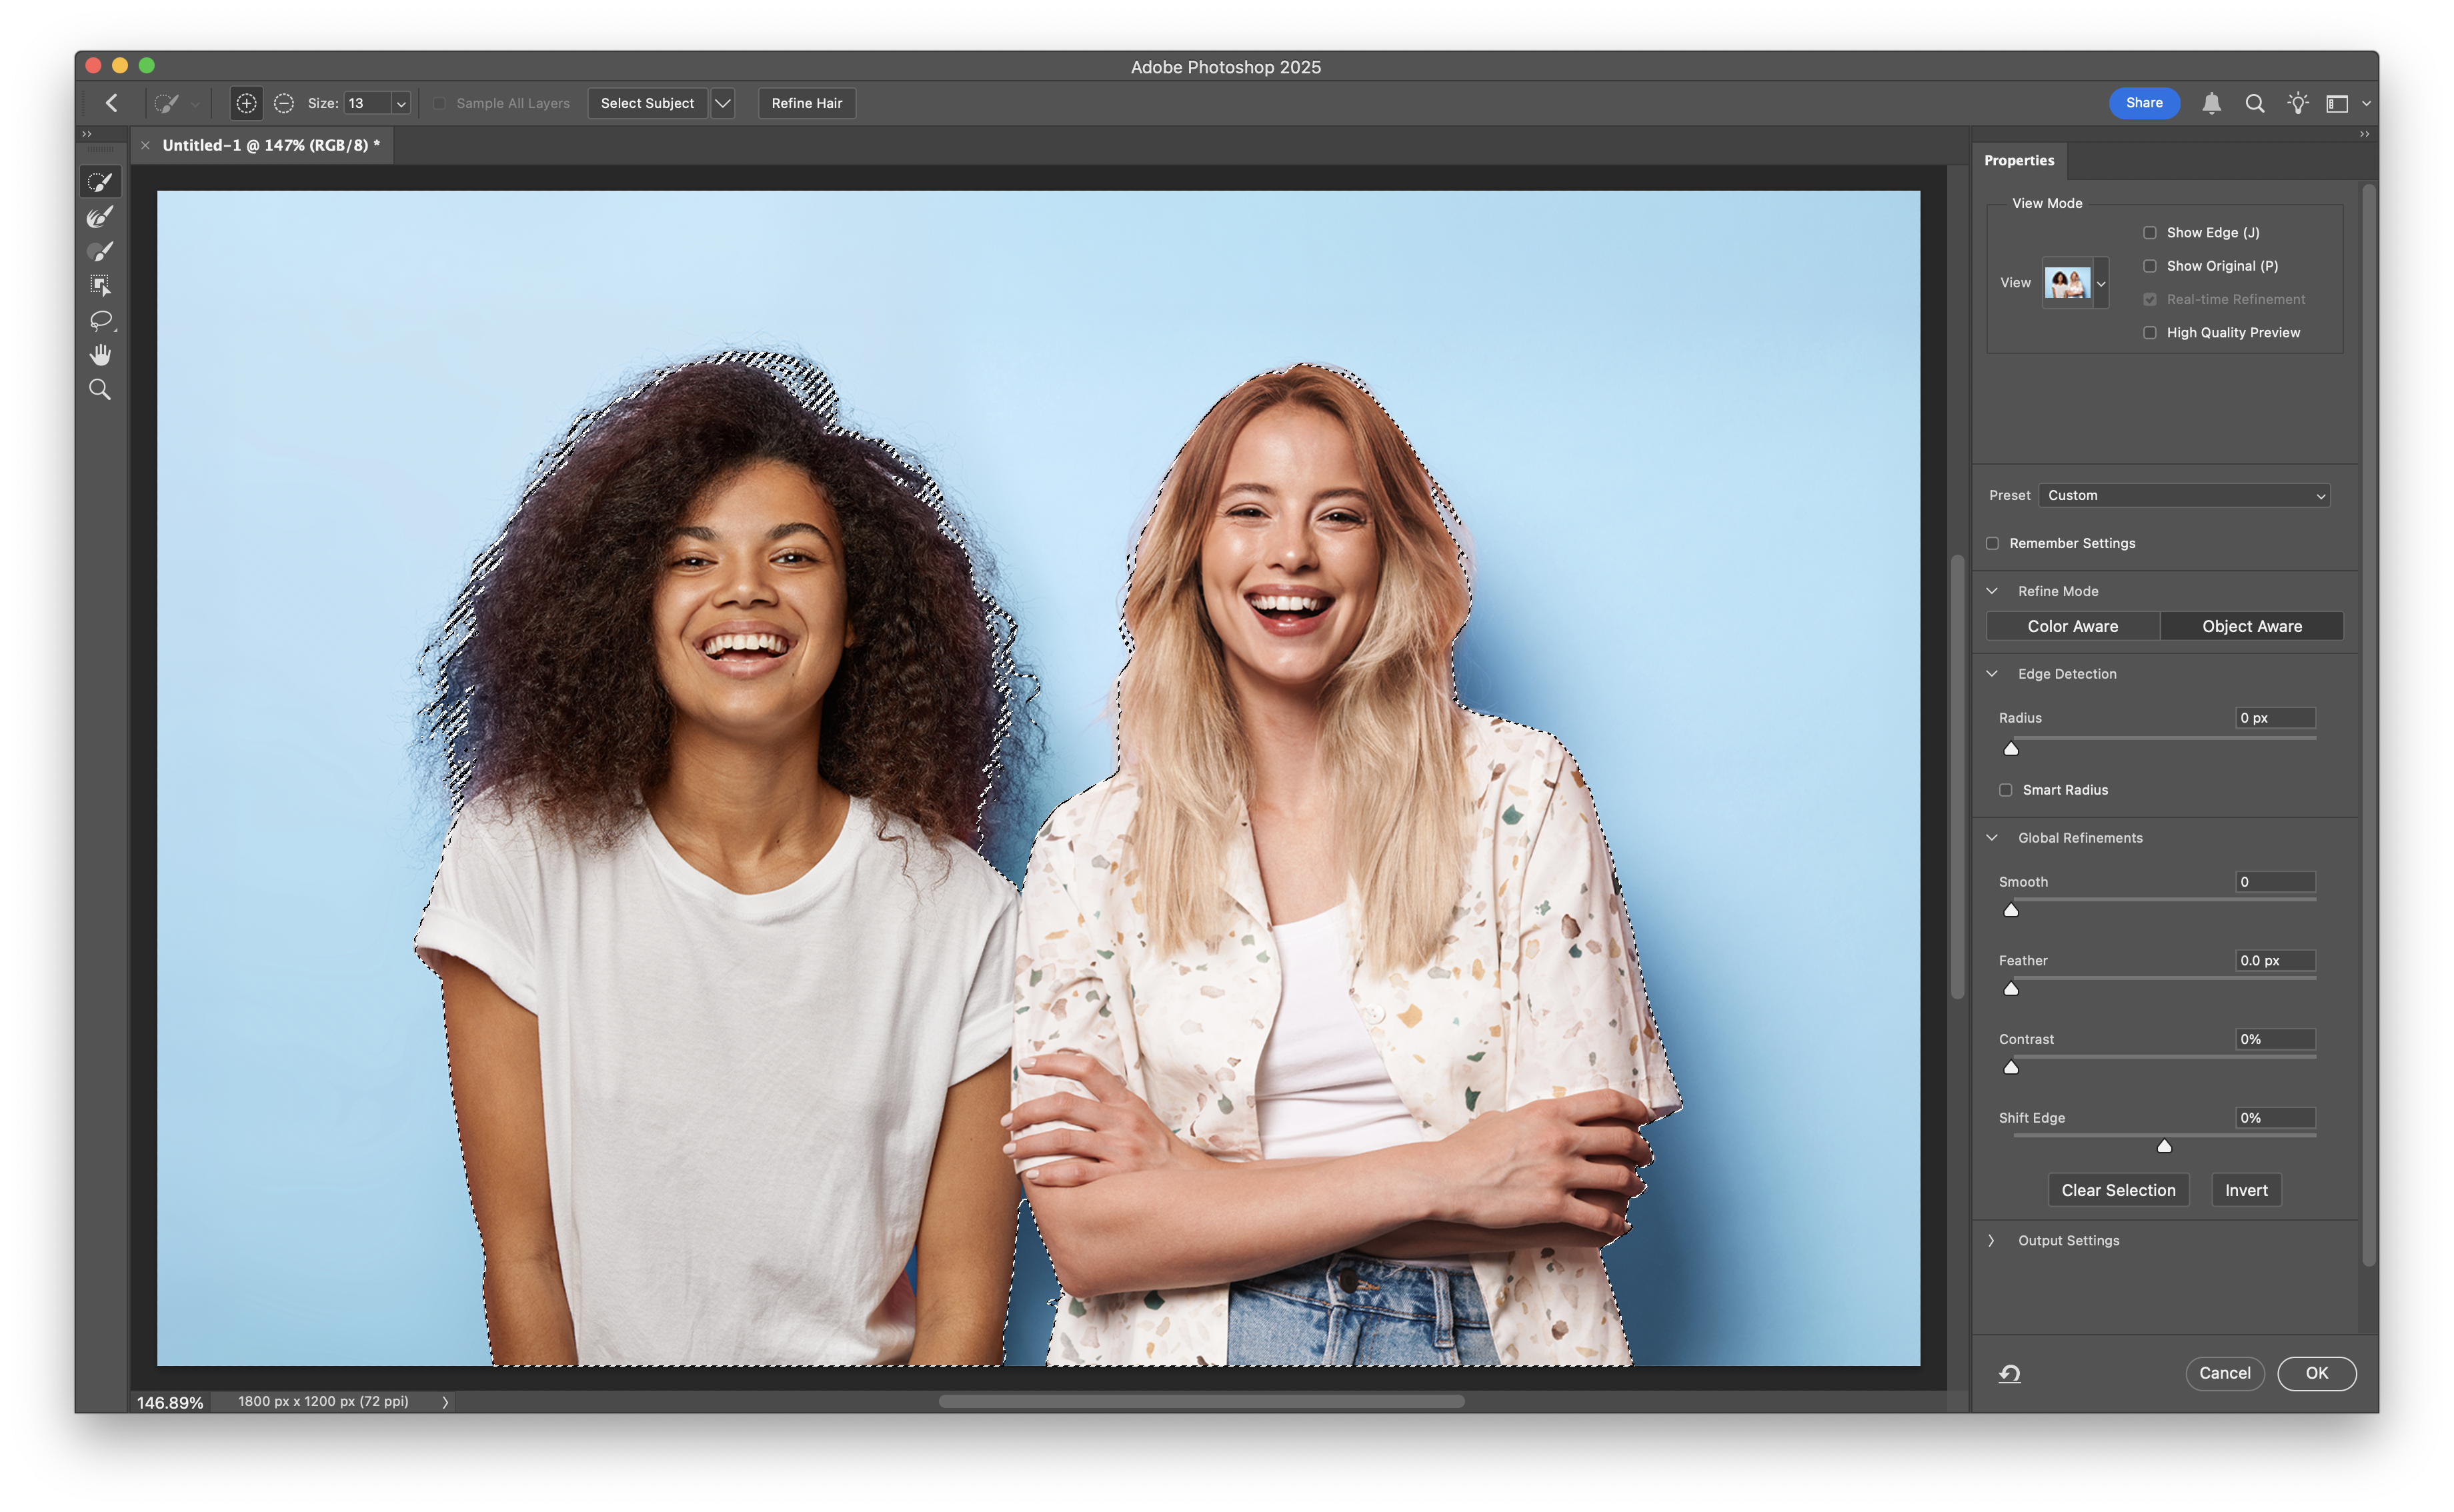Click the Feather slider handle
Image resolution: width=2454 pixels, height=1512 pixels.
coord(2010,989)
